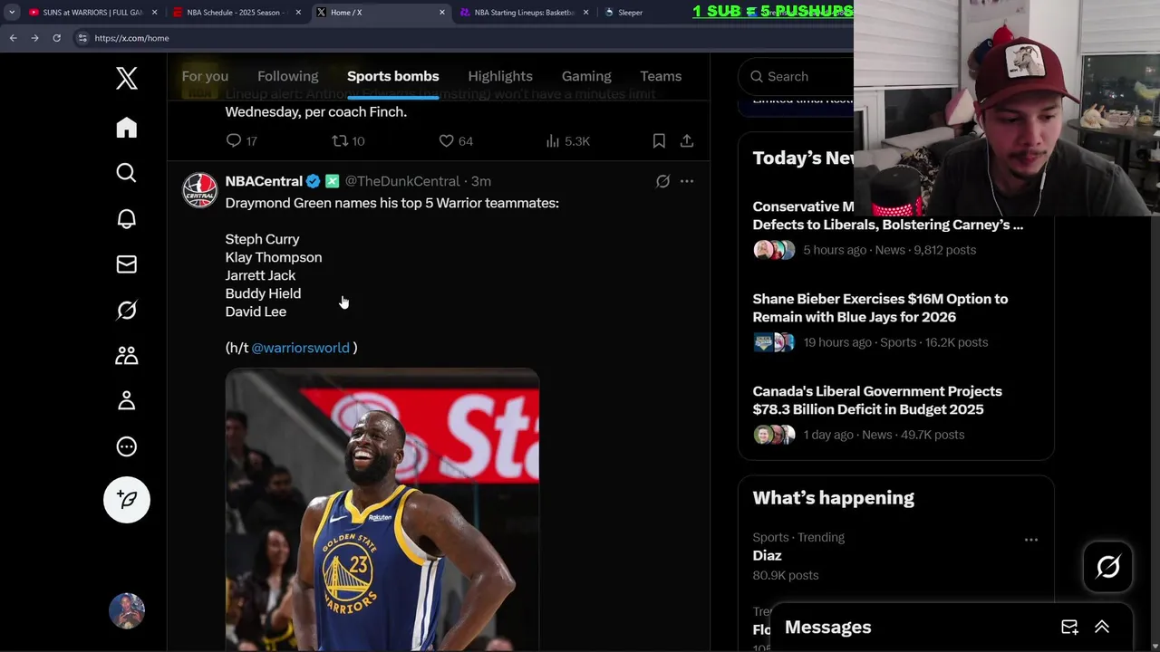Open Explore with magnifier sidebar icon
Viewport: 1160px width, 652px height.
click(127, 173)
